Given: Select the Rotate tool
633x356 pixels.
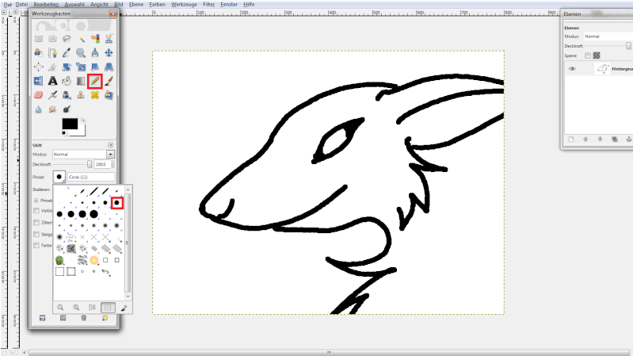Looking at the screenshot, I should pyautogui.click(x=67, y=67).
